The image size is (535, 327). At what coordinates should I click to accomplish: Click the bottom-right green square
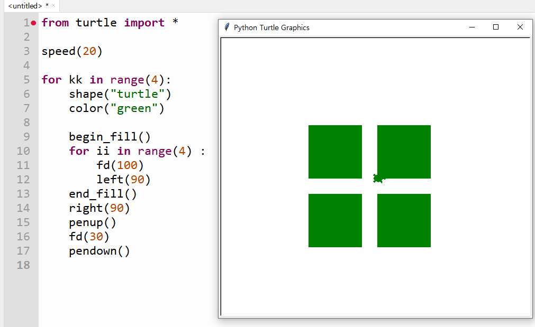click(404, 220)
